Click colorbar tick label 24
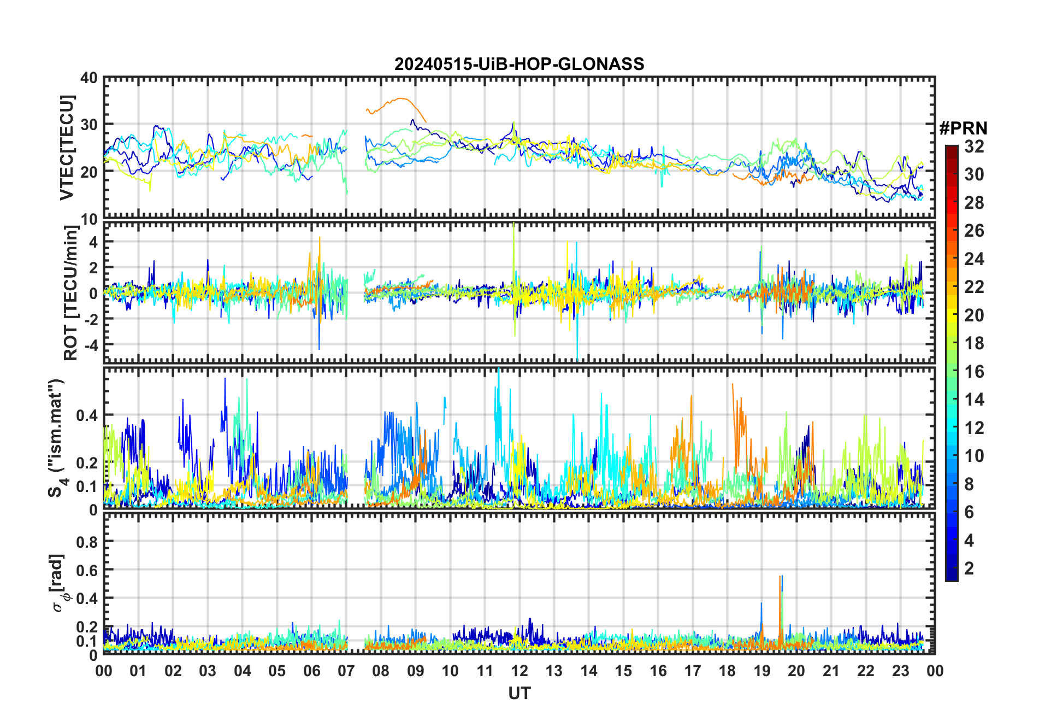This screenshot has width=1039, height=727. (974, 259)
